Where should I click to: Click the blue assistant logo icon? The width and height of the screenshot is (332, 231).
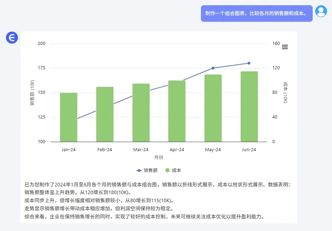(12, 38)
